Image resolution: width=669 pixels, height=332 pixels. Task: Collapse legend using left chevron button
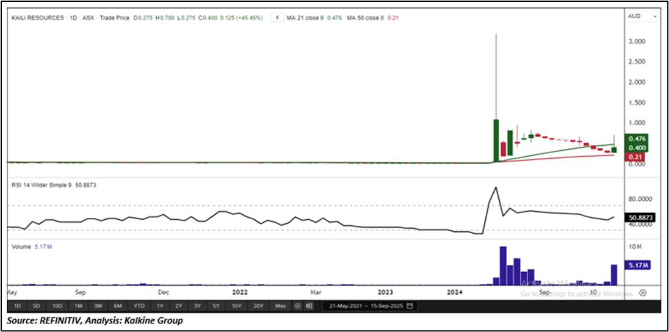click(x=278, y=18)
